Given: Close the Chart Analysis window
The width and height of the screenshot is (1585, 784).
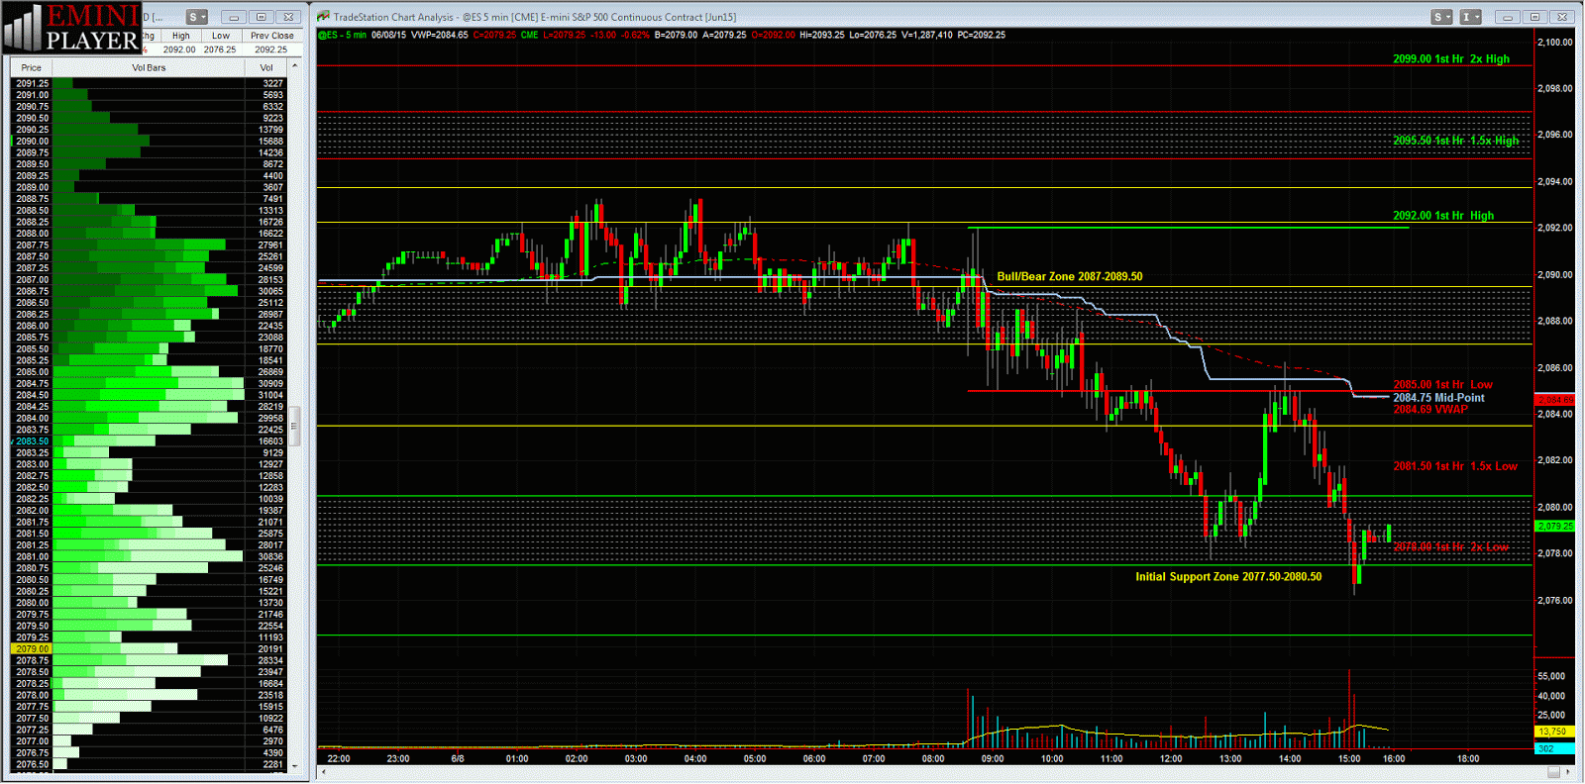Looking at the screenshot, I should pos(1562,17).
